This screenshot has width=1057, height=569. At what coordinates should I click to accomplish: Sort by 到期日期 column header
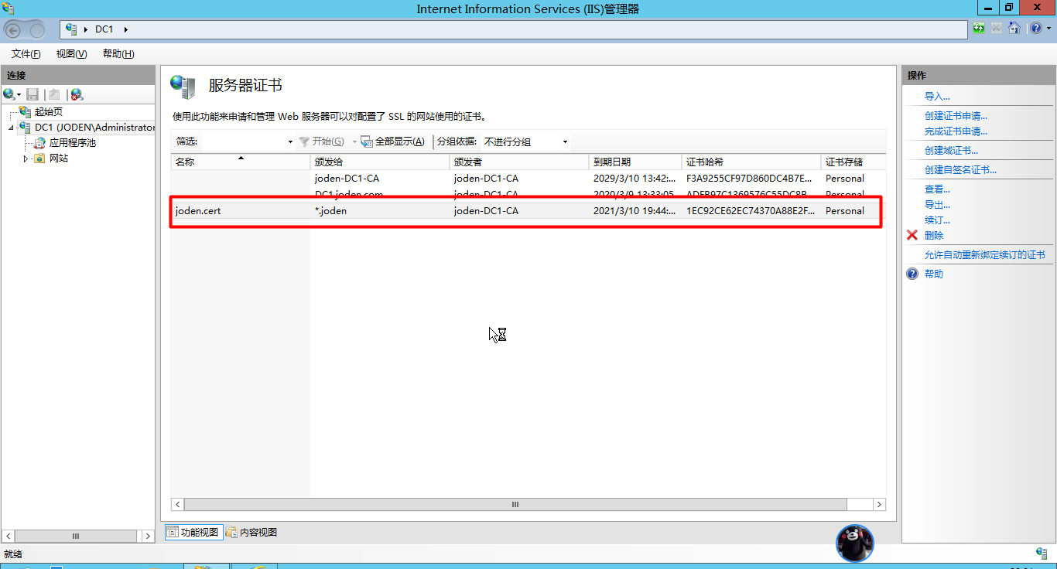point(611,162)
